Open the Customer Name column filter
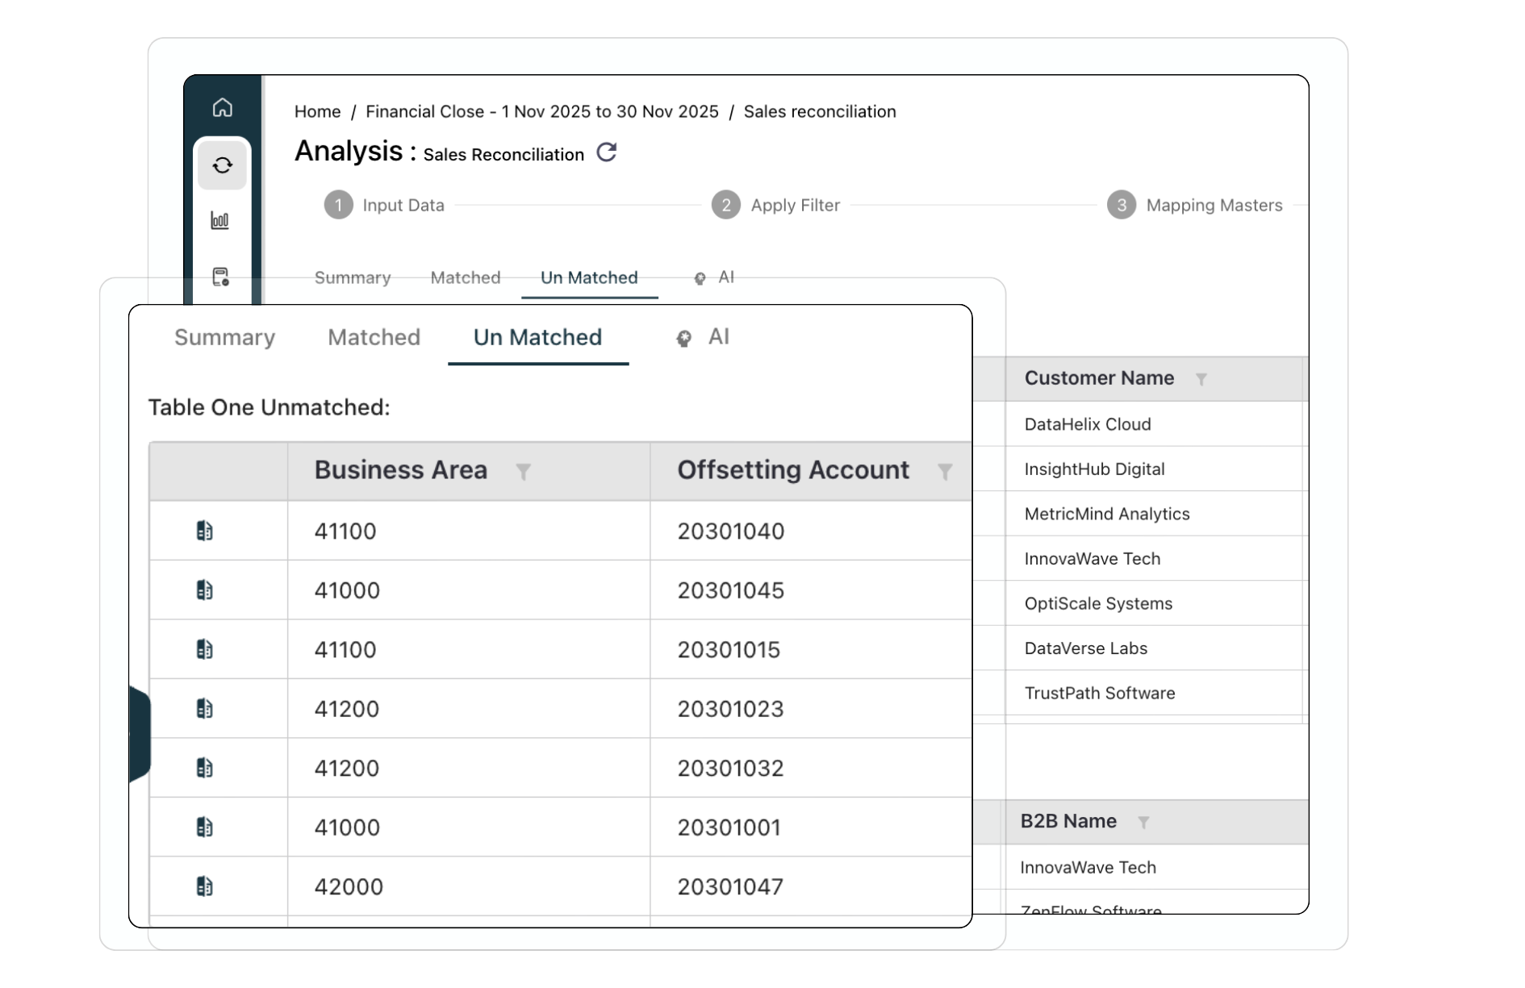The image size is (1525, 988). [1201, 379]
